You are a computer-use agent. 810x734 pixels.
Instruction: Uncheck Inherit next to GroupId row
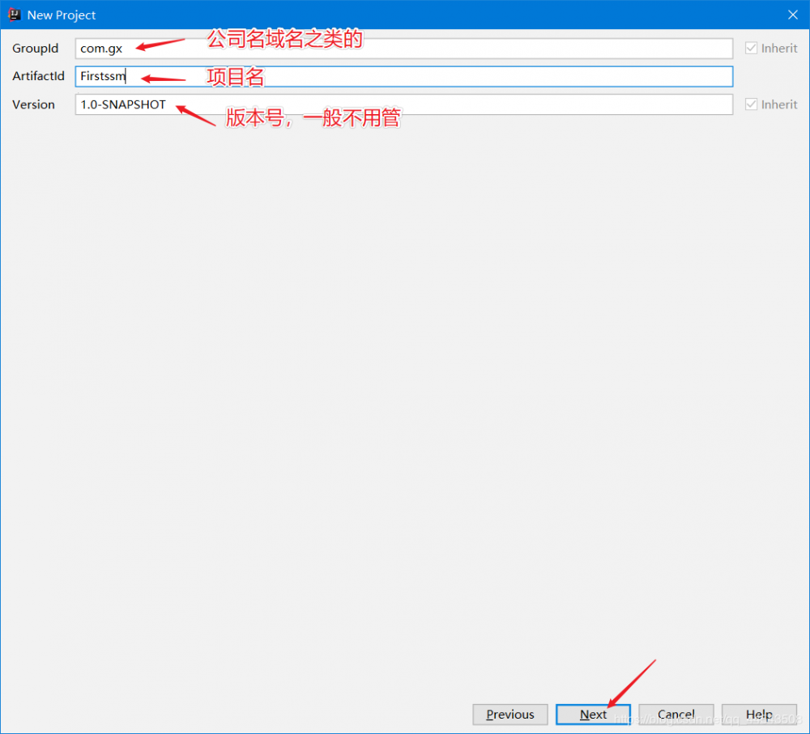point(751,48)
